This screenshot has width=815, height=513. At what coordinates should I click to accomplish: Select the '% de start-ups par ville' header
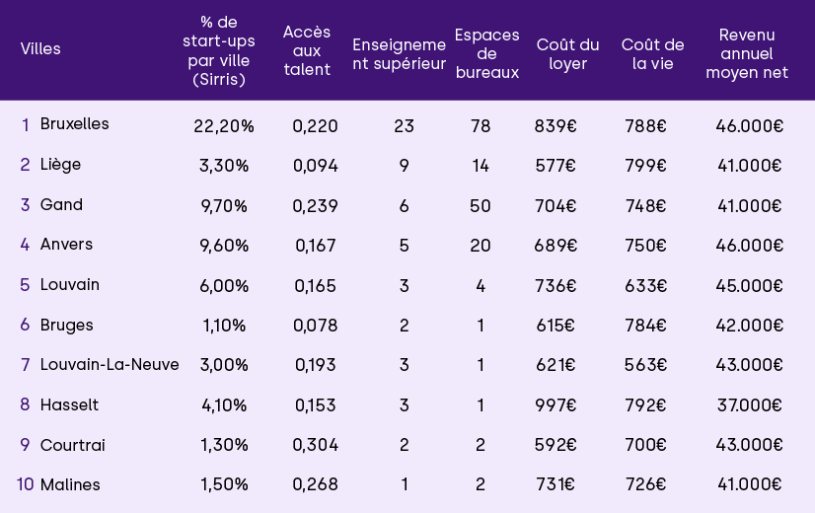click(x=219, y=49)
